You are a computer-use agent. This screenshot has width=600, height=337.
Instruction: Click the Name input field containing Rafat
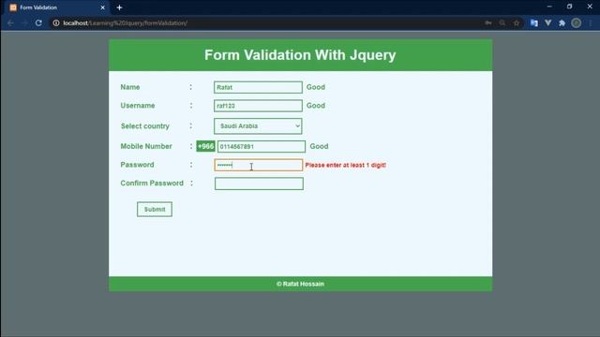coord(258,87)
